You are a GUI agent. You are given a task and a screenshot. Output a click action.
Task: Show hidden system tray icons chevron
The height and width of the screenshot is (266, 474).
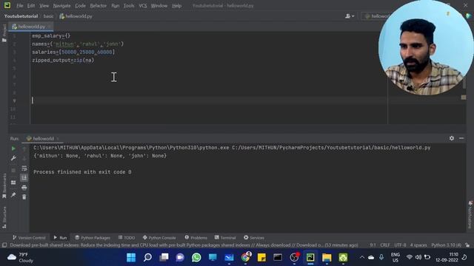361,257
